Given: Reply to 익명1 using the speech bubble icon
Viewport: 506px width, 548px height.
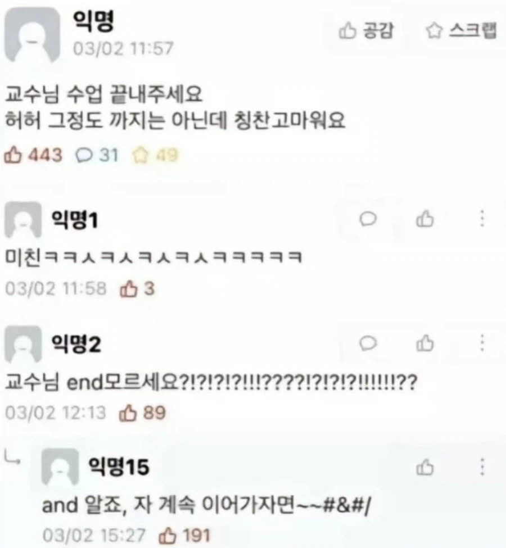Looking at the screenshot, I should pos(368,219).
